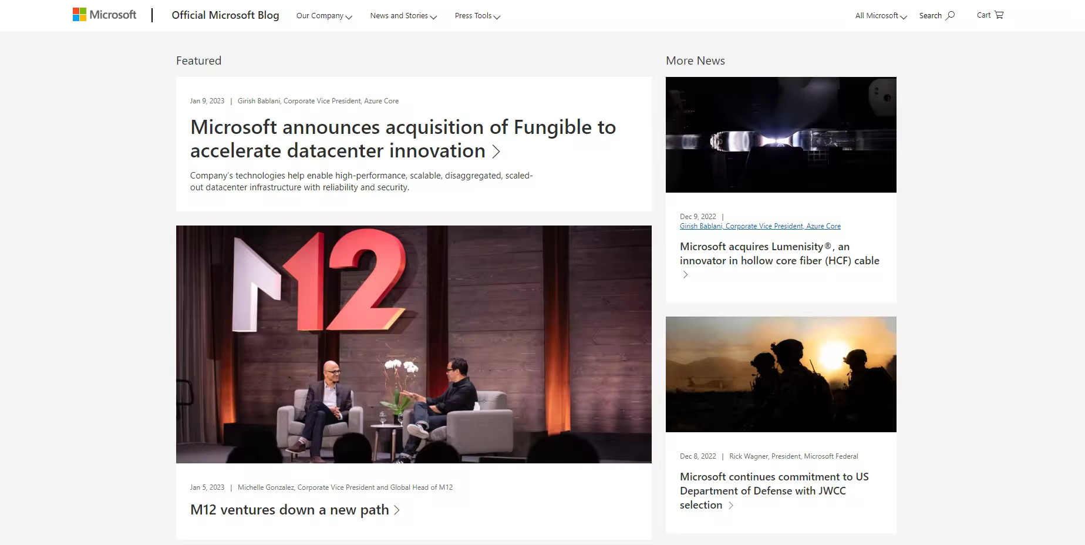This screenshot has width=1085, height=545.
Task: Click the soldiers silhouette sunset image
Action: (x=781, y=374)
